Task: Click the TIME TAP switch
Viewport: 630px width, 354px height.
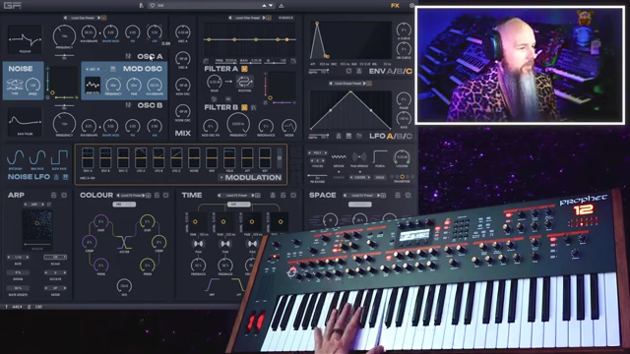Action: click(238, 205)
